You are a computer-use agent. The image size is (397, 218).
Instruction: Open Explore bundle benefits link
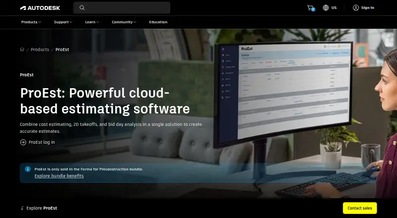59,176
